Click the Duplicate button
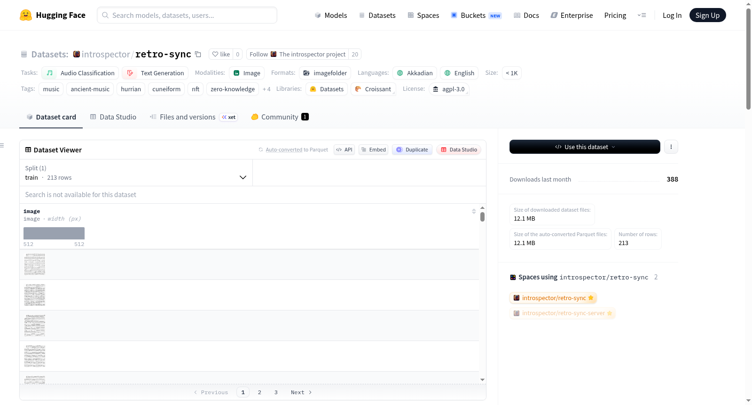752x405 pixels. pos(412,150)
